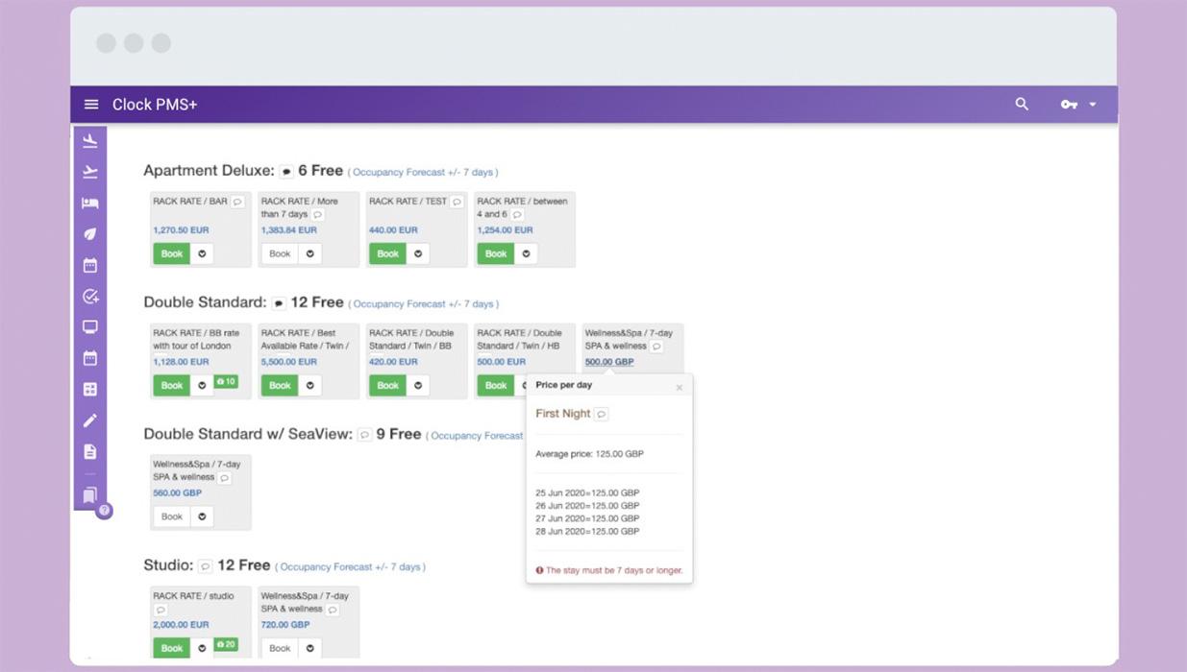Screen dimensions: 1187x672
Task: Click comment icon beside Double Standard heading
Action: click(x=279, y=303)
